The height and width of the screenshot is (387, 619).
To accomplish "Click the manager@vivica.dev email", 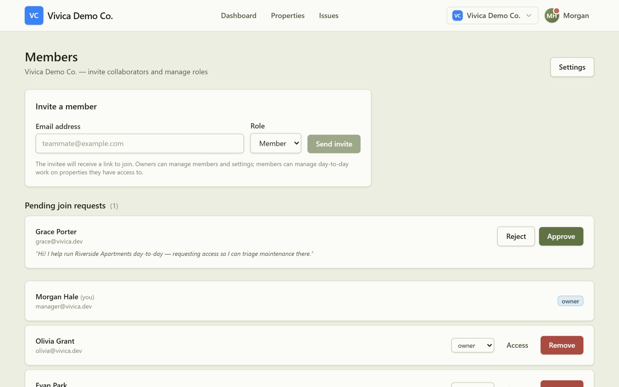I will 64,307.
